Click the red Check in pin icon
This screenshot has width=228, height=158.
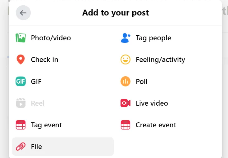21,59
